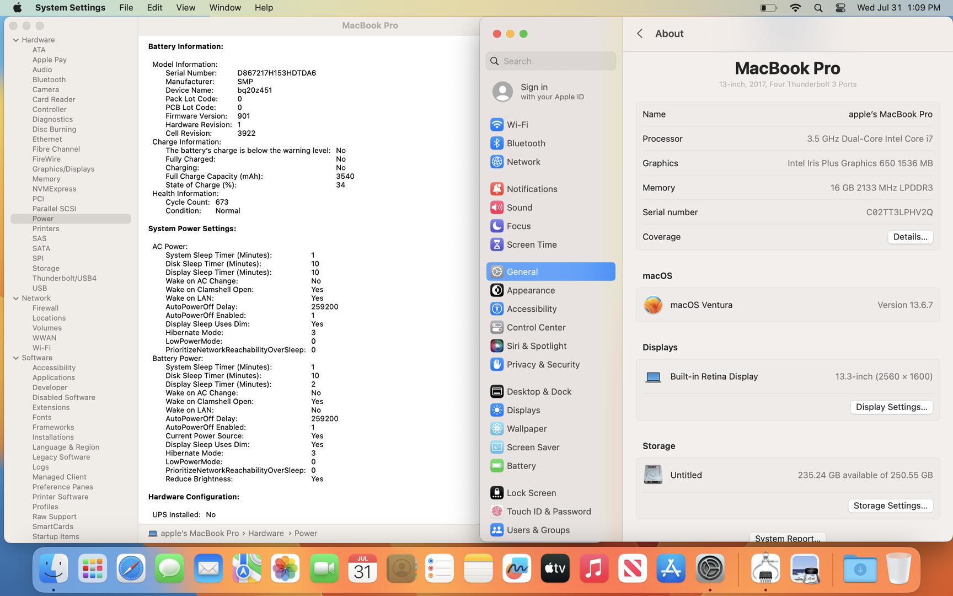Select Network in System Settings sidebar
The width and height of the screenshot is (953, 596).
[x=550, y=162]
